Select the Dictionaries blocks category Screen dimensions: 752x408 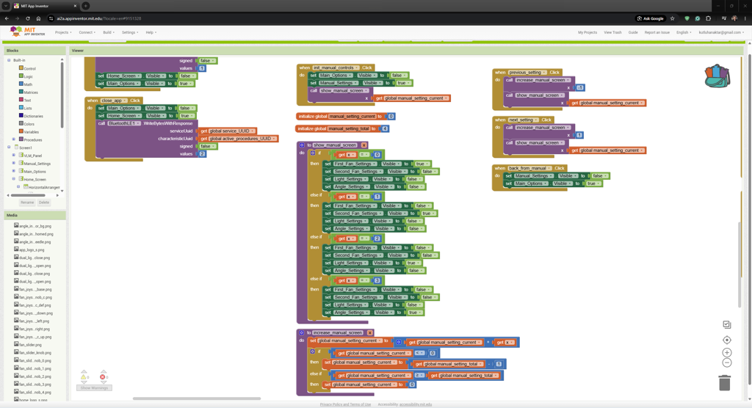31,116
